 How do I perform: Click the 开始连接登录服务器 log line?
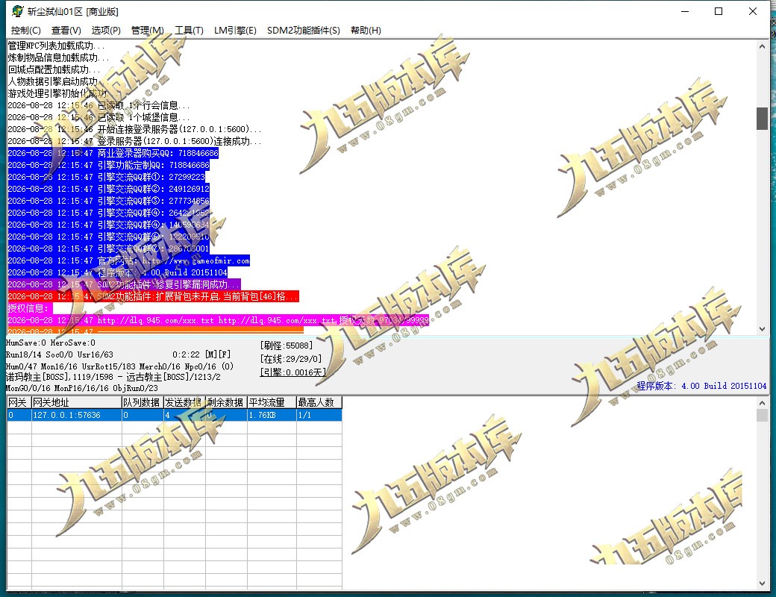point(134,129)
